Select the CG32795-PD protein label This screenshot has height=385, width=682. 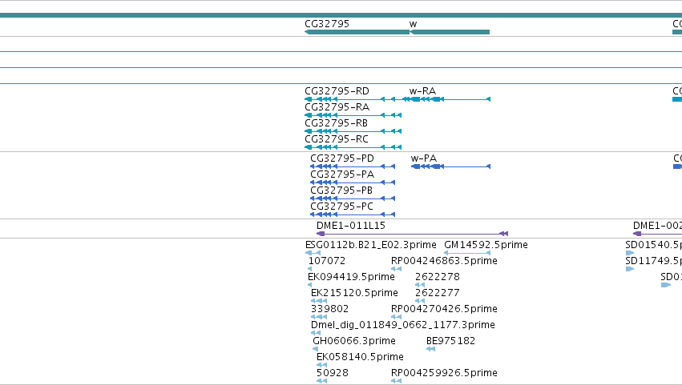tap(342, 158)
